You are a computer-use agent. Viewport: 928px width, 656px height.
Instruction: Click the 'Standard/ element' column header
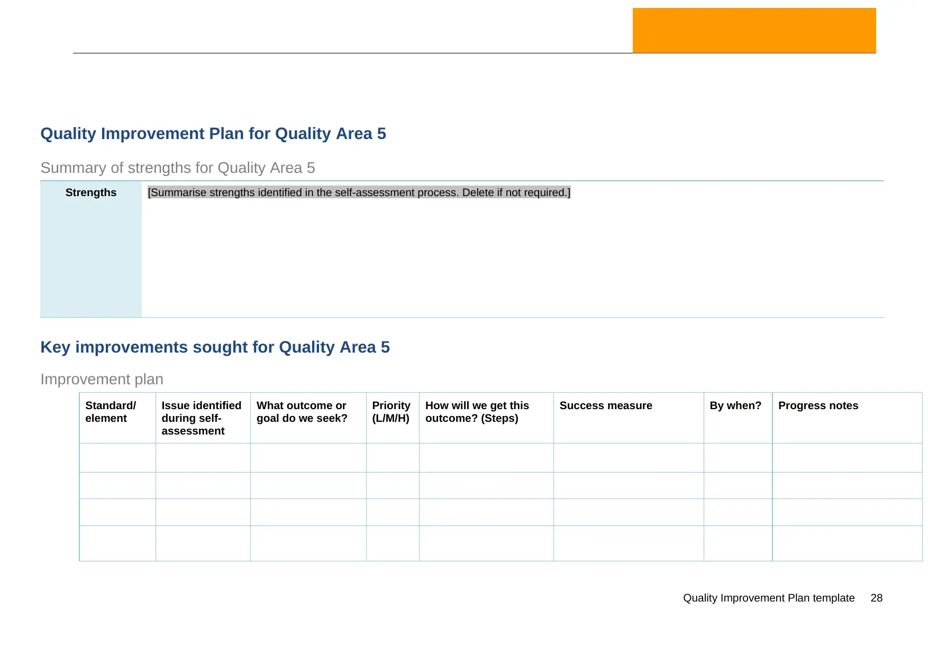[117, 418]
